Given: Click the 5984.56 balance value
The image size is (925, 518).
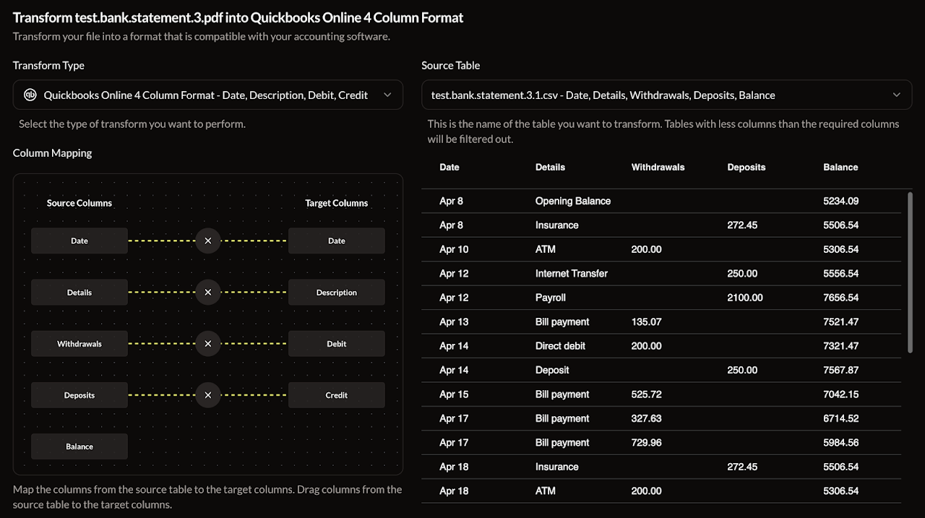Looking at the screenshot, I should click(x=840, y=442).
